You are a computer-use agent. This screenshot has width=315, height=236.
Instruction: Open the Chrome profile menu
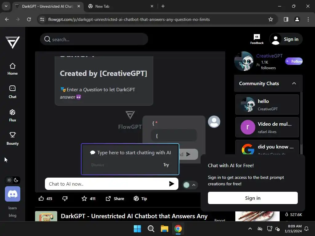pos(297,19)
